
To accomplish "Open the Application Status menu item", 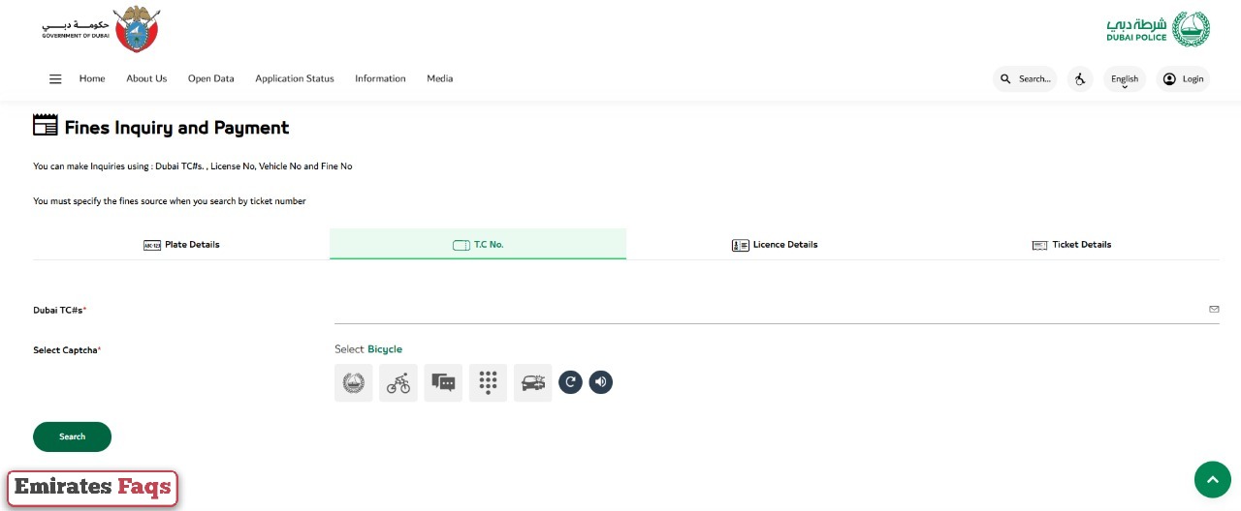I will click(x=294, y=79).
